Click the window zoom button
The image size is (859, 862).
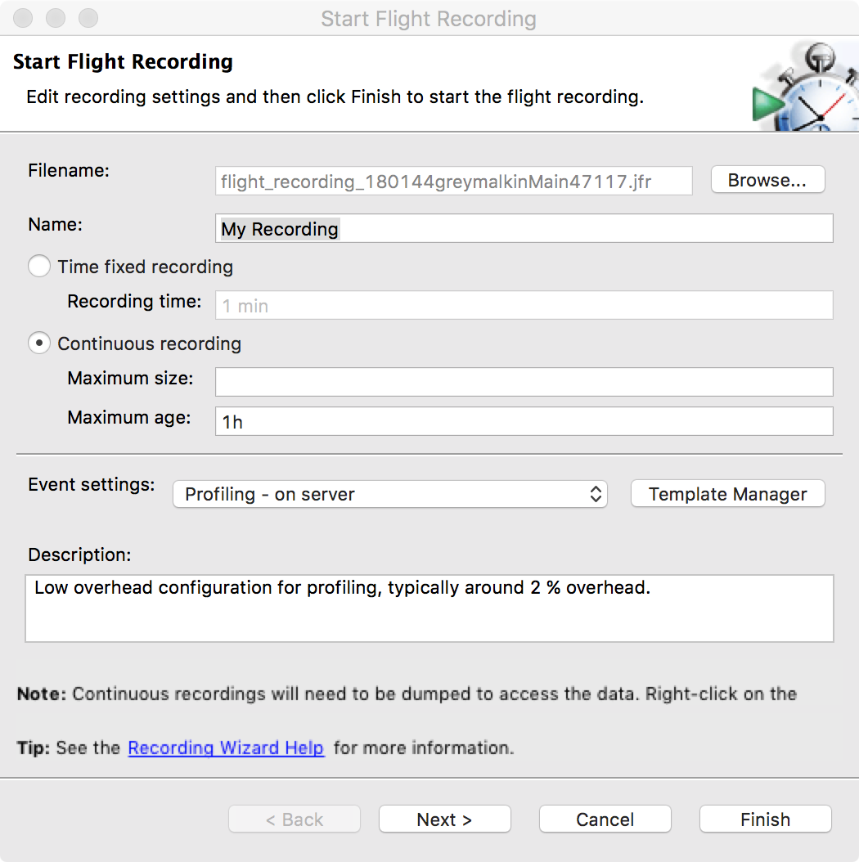click(x=88, y=18)
